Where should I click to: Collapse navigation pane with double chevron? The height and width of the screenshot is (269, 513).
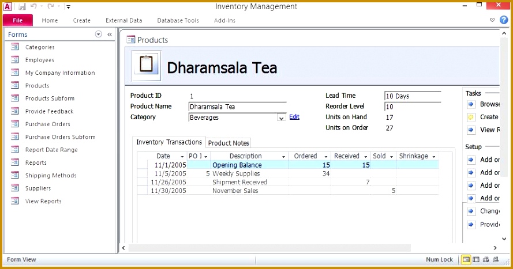[110, 35]
